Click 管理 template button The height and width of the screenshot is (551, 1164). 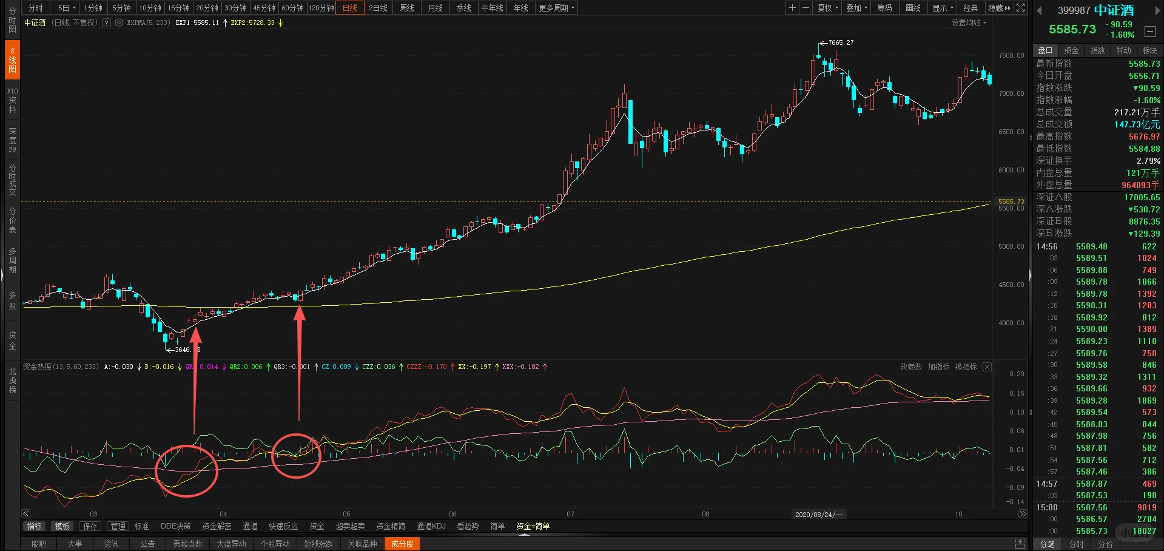pyautogui.click(x=118, y=526)
